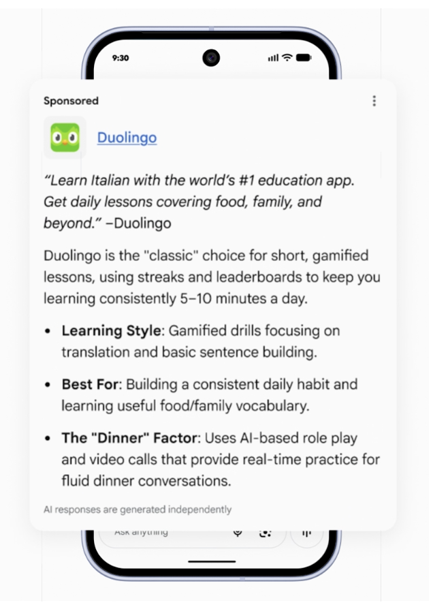The height and width of the screenshot is (609, 433).
Task: Click the italic Duolingo advertiser quote
Action: (199, 202)
